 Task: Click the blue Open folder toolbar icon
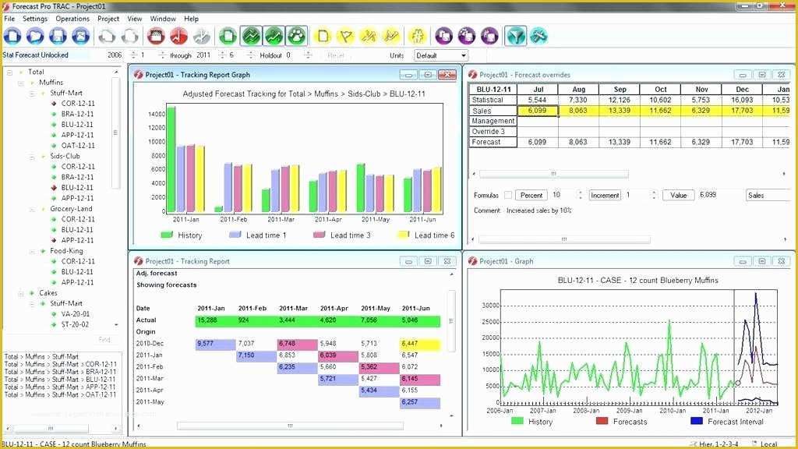click(35, 36)
